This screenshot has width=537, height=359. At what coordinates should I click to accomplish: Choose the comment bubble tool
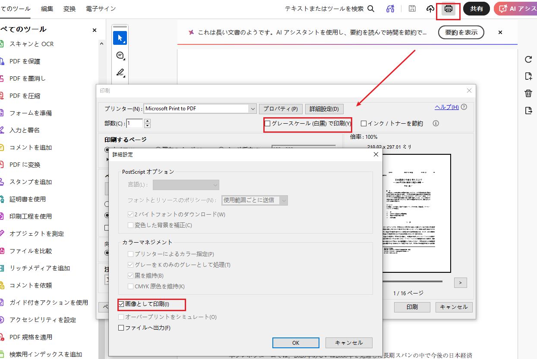pos(120,56)
